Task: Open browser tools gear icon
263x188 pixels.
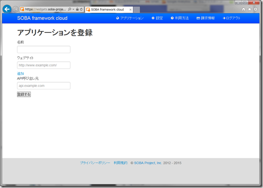Action: (x=255, y=9)
